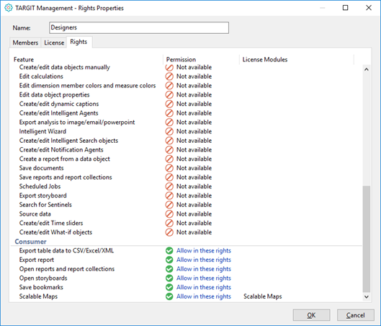Click the prohibited icon for Create a report from a data object
This screenshot has width=381, height=326.
point(169,159)
